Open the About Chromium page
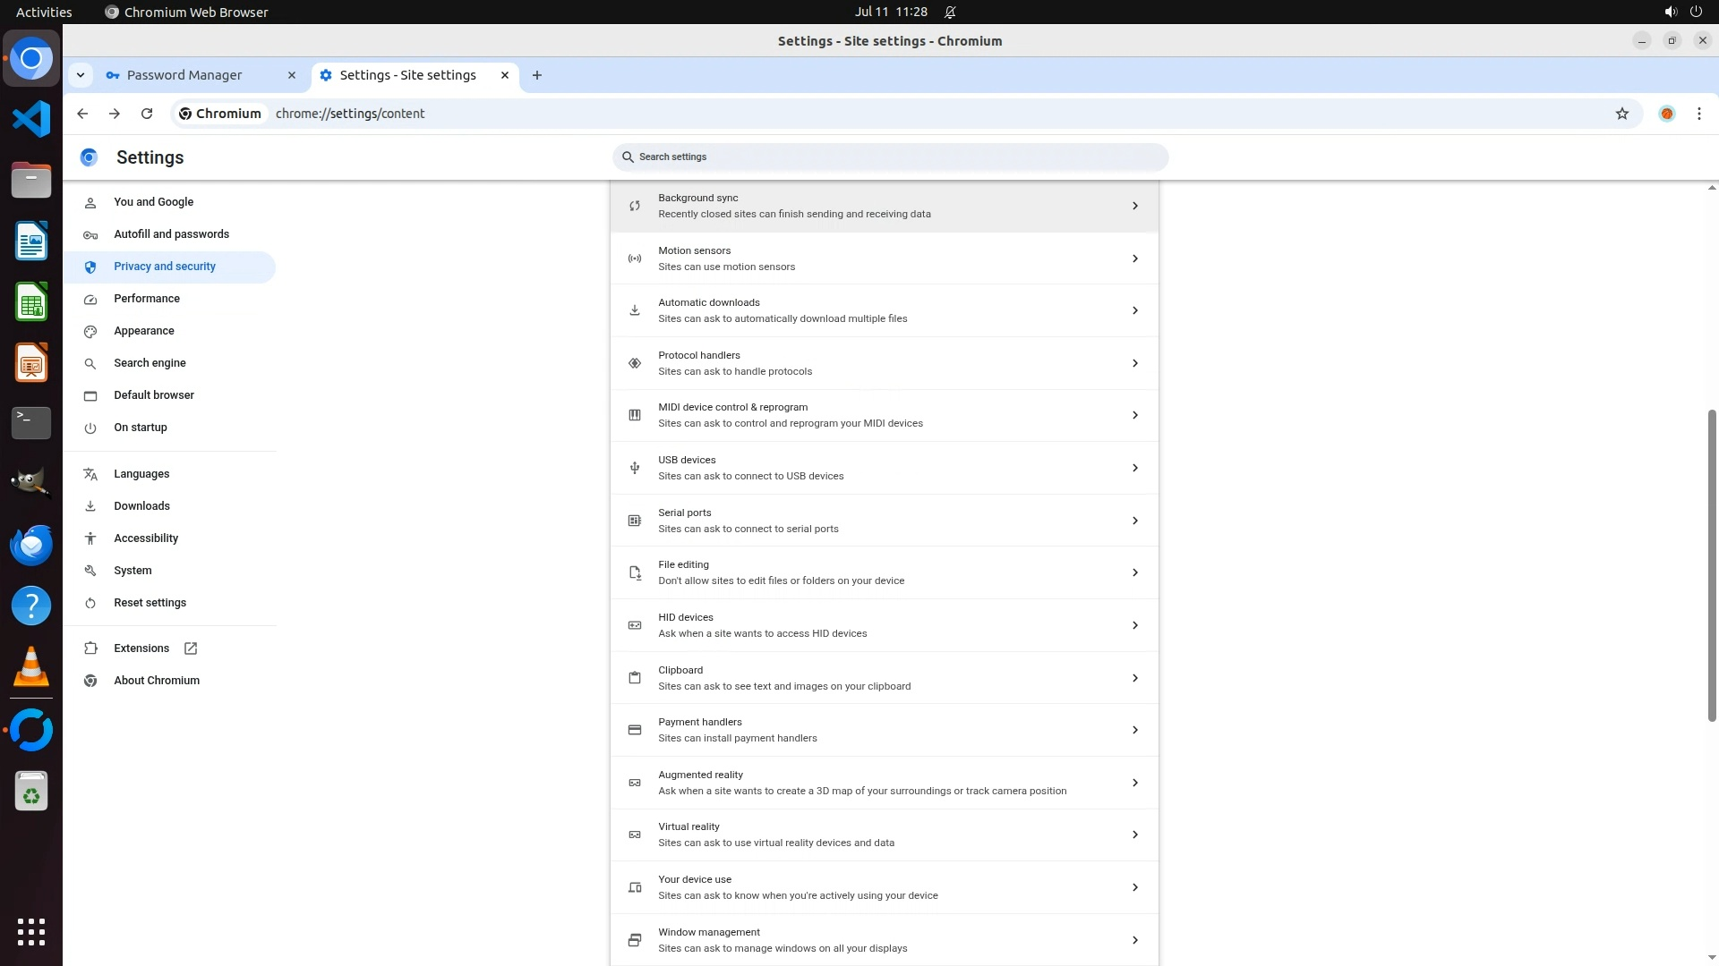The image size is (1719, 966). [x=157, y=681]
